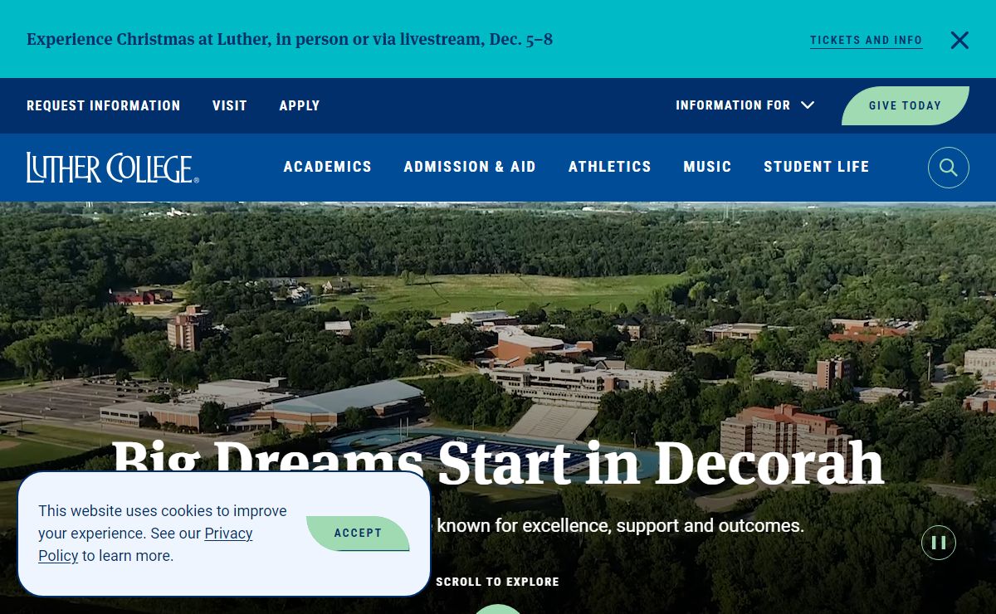This screenshot has height=614, width=996.
Task: Select Student Life in navigation
Action: [x=817, y=167]
